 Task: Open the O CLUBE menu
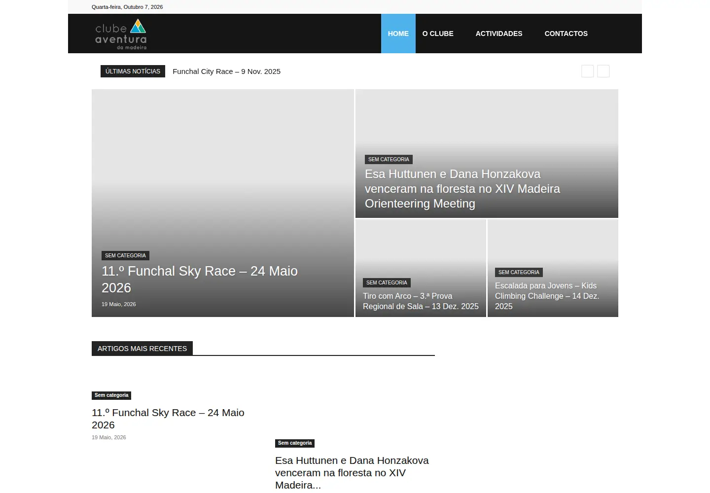[x=438, y=34]
